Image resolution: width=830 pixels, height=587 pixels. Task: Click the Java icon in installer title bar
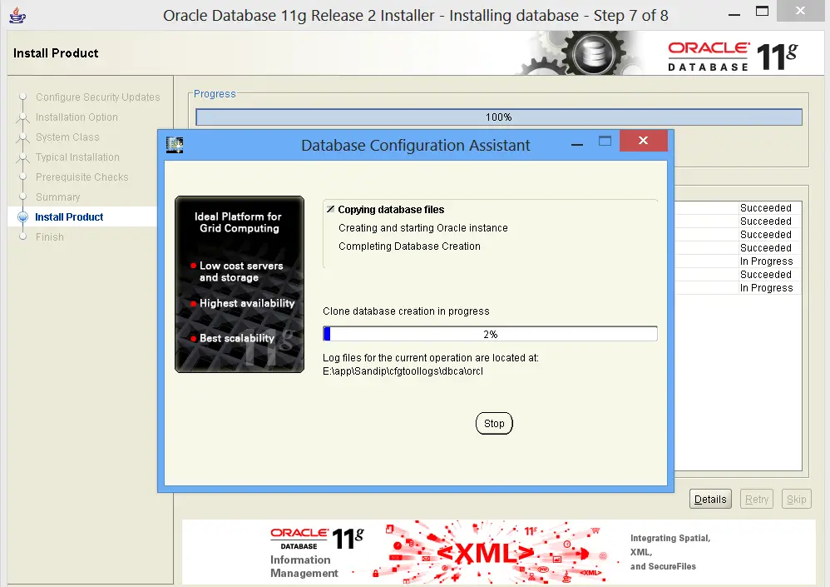(16, 15)
